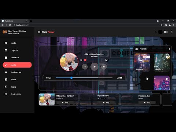Open the hamburger menu beside Noor Yasser

coord(39,32)
